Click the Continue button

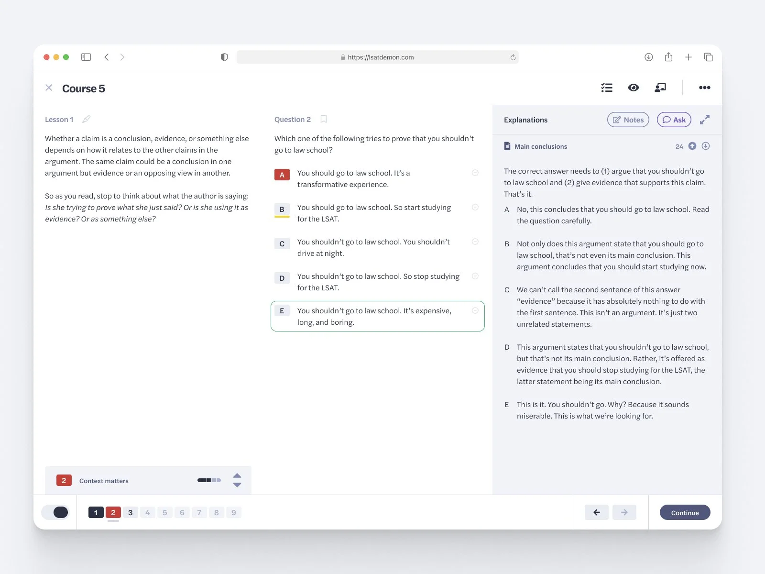(685, 512)
